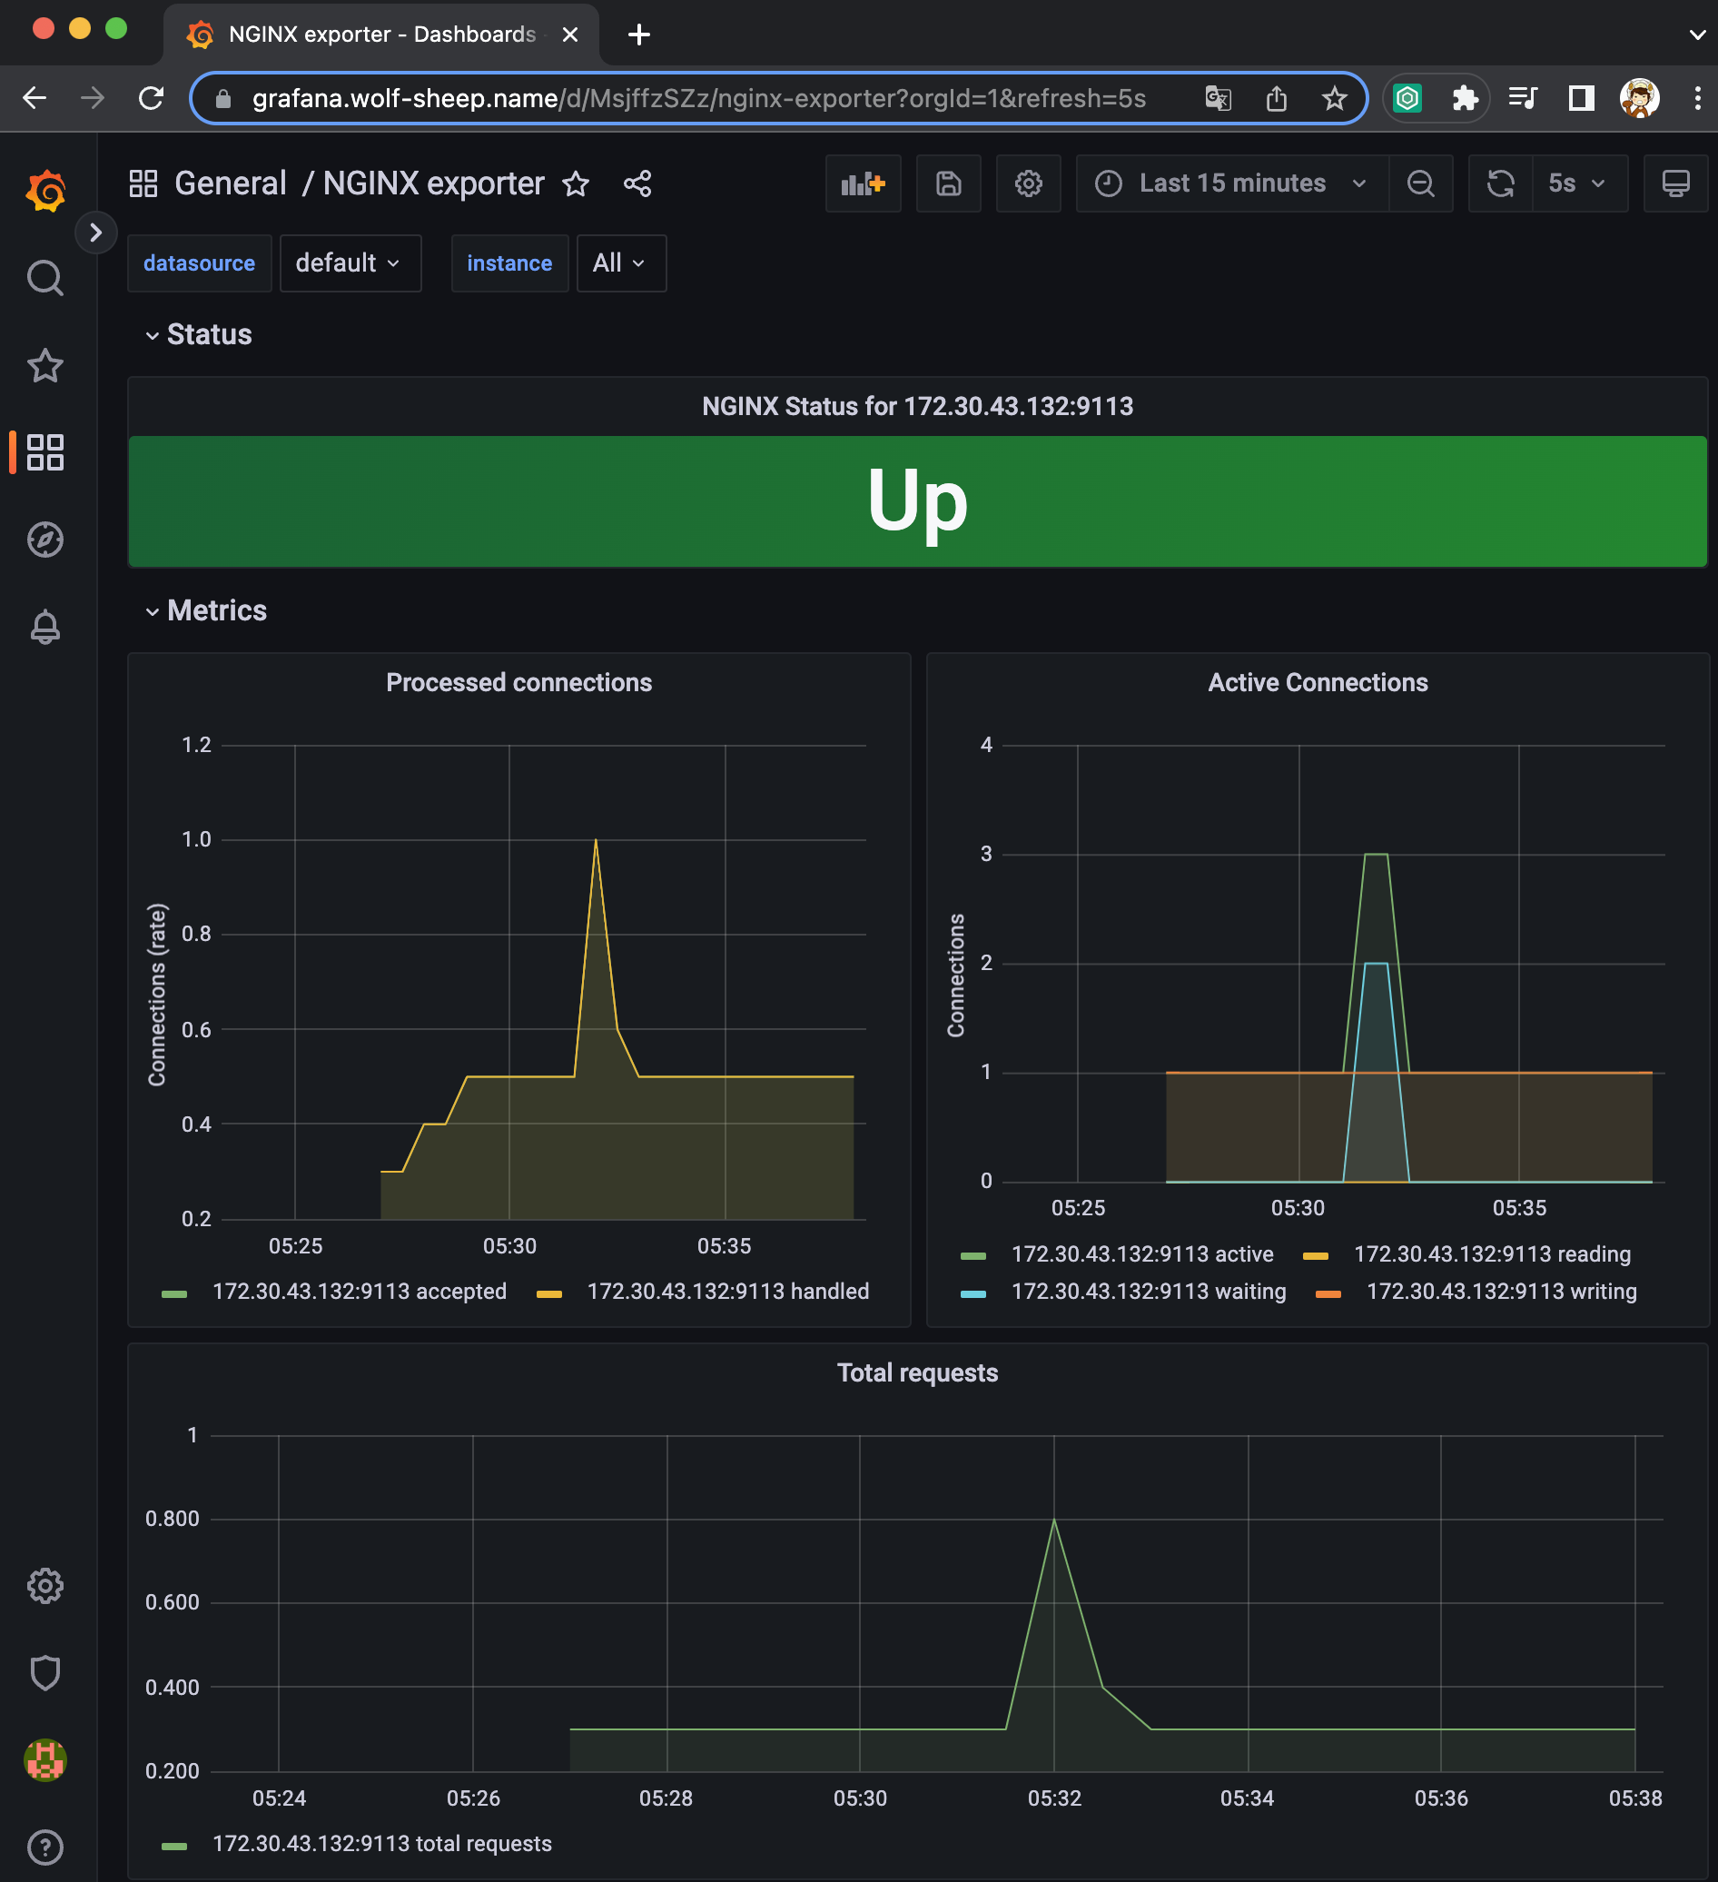The image size is (1718, 1882).
Task: Click the green Up status panel
Action: tap(917, 501)
